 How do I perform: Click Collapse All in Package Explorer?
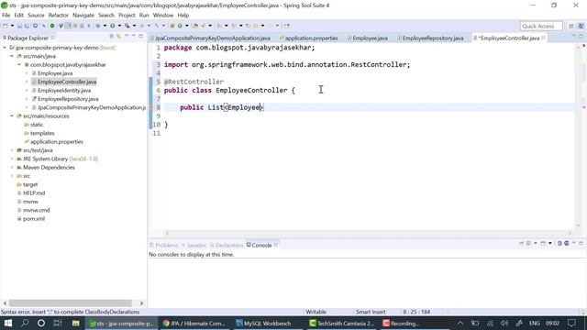pyautogui.click(x=112, y=37)
